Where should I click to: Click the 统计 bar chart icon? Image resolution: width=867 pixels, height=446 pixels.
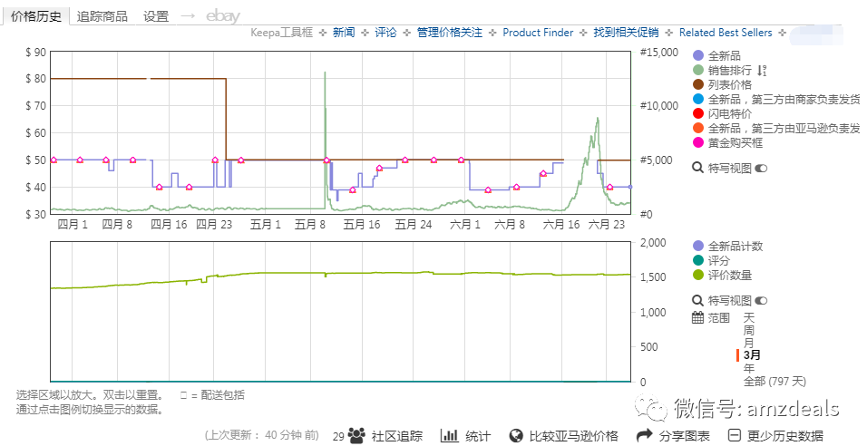click(449, 435)
